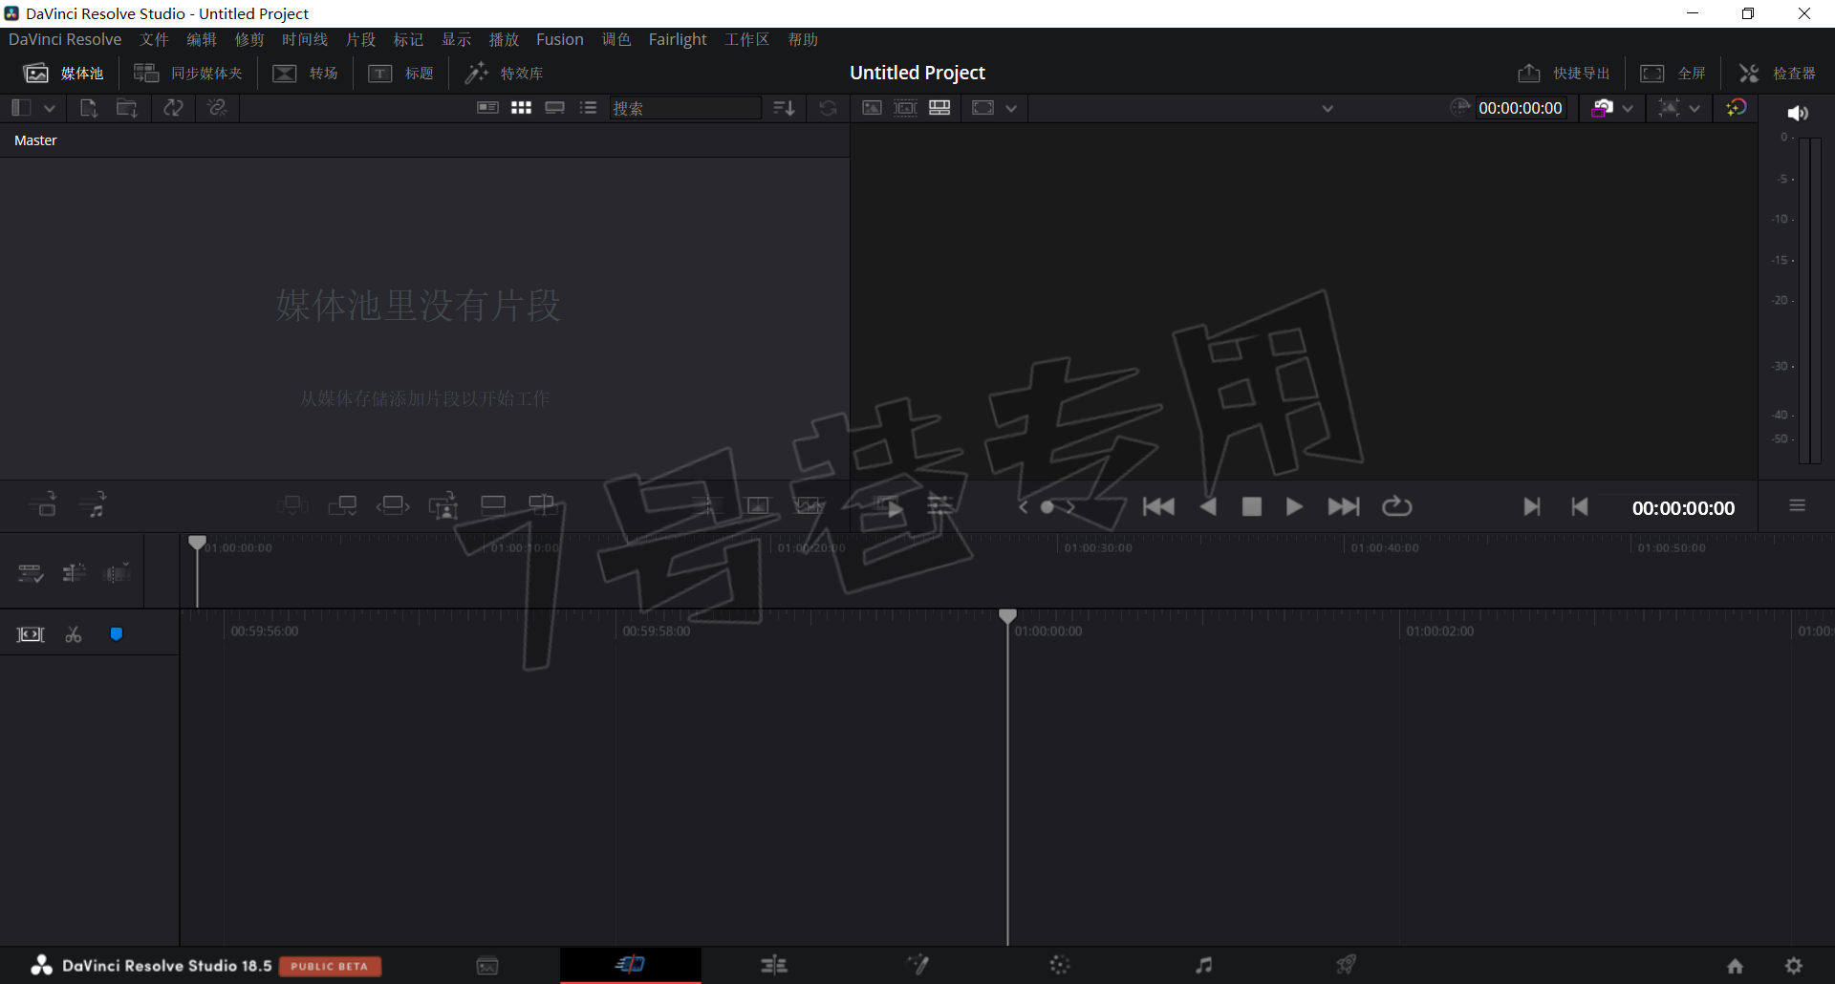Toggle lock playhead position icon
The height and width of the screenshot is (984, 1835).
(74, 573)
